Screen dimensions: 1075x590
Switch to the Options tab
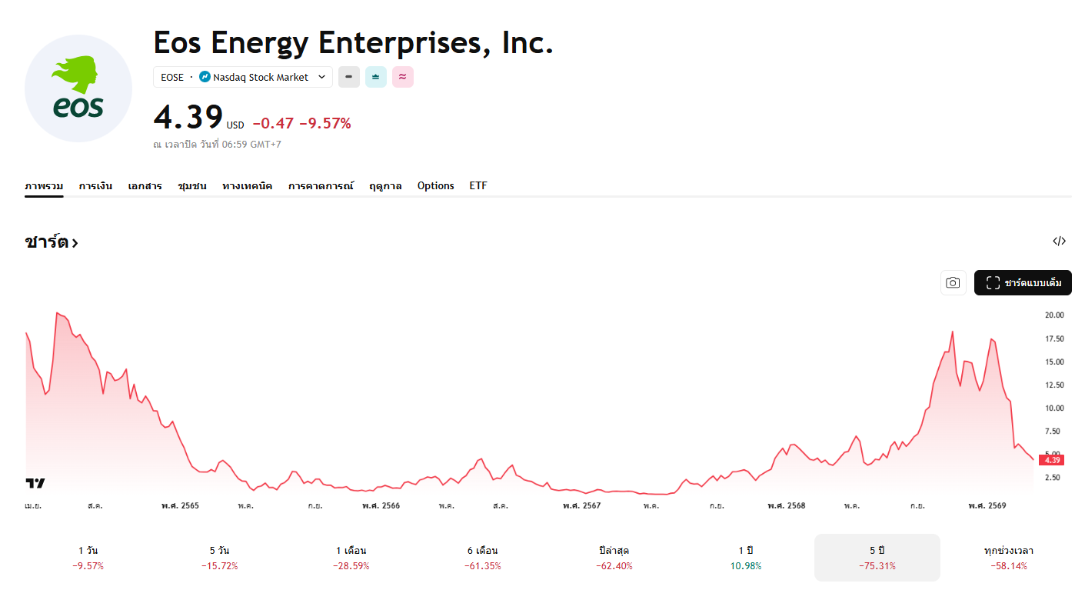436,186
